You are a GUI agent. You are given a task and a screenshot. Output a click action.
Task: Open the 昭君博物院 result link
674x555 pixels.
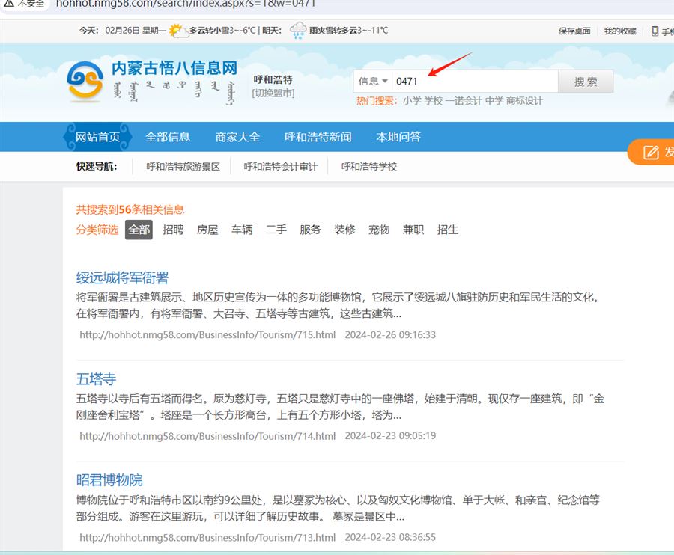tap(109, 480)
